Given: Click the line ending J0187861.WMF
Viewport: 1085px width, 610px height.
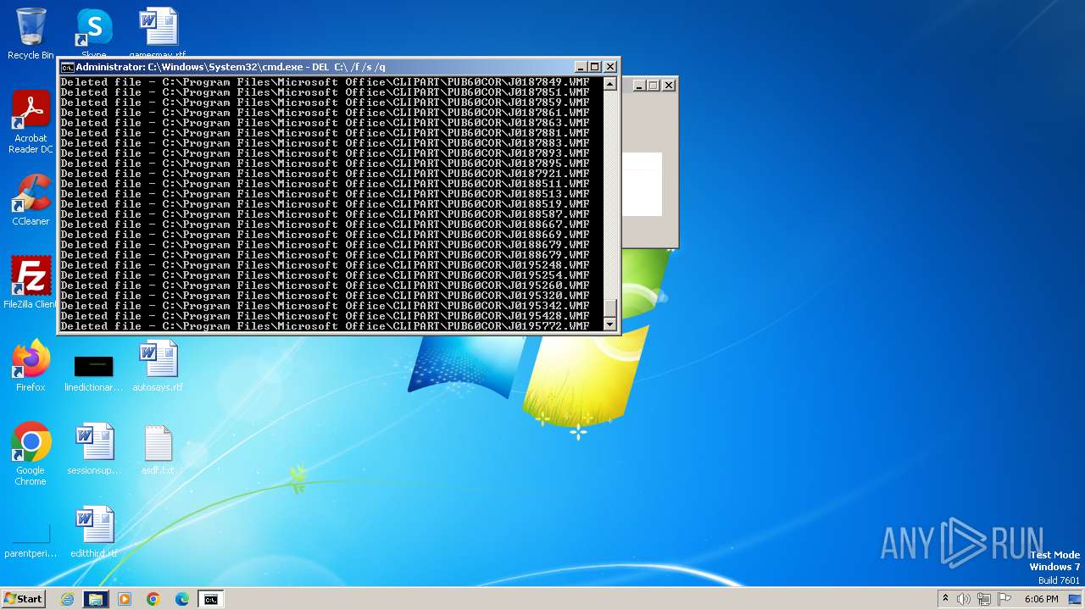Looking at the screenshot, I should (325, 113).
